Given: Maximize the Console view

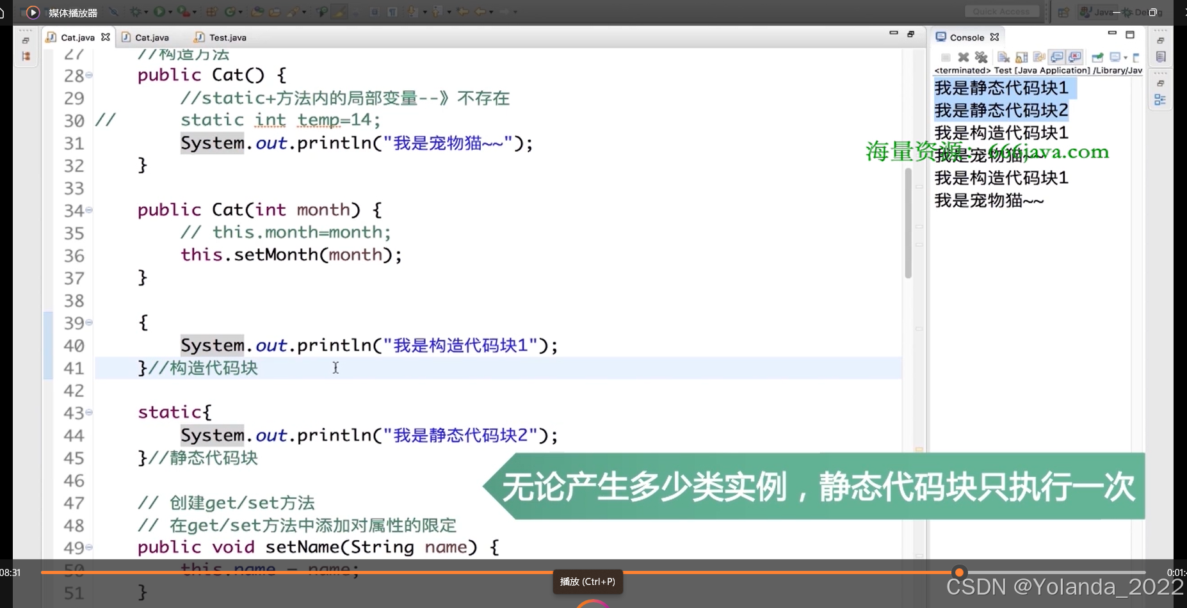Looking at the screenshot, I should [x=1130, y=35].
